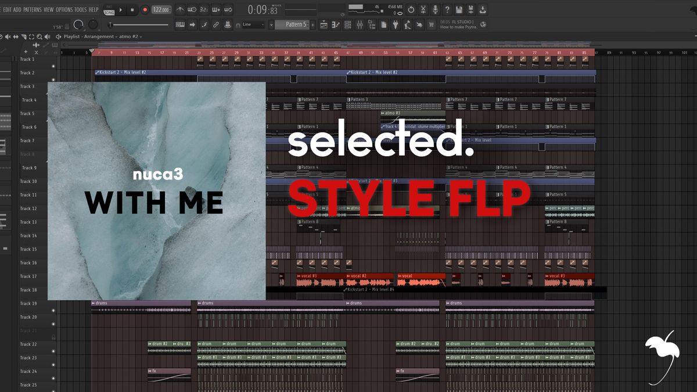Click the question mark help icon
Viewport: 697px width, 392px height.
pyautogui.click(x=447, y=10)
